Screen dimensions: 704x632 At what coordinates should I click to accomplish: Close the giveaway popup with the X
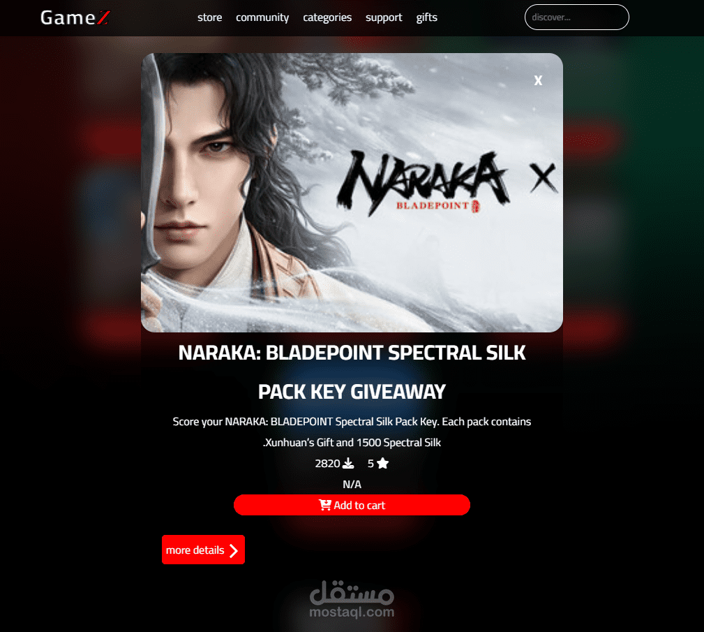click(x=538, y=80)
